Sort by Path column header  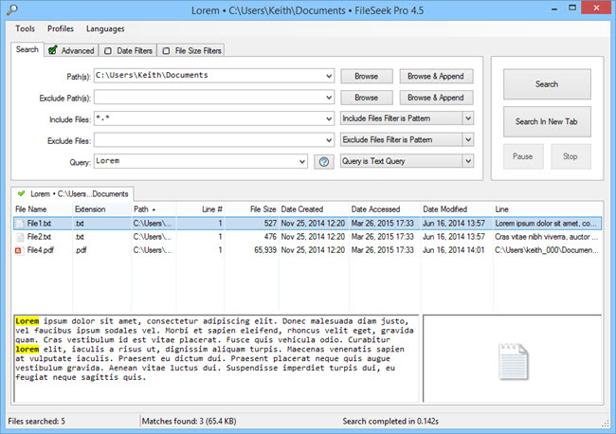154,209
